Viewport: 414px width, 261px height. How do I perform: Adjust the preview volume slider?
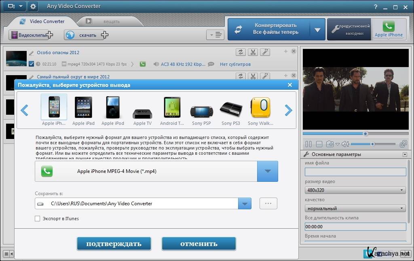click(x=372, y=144)
